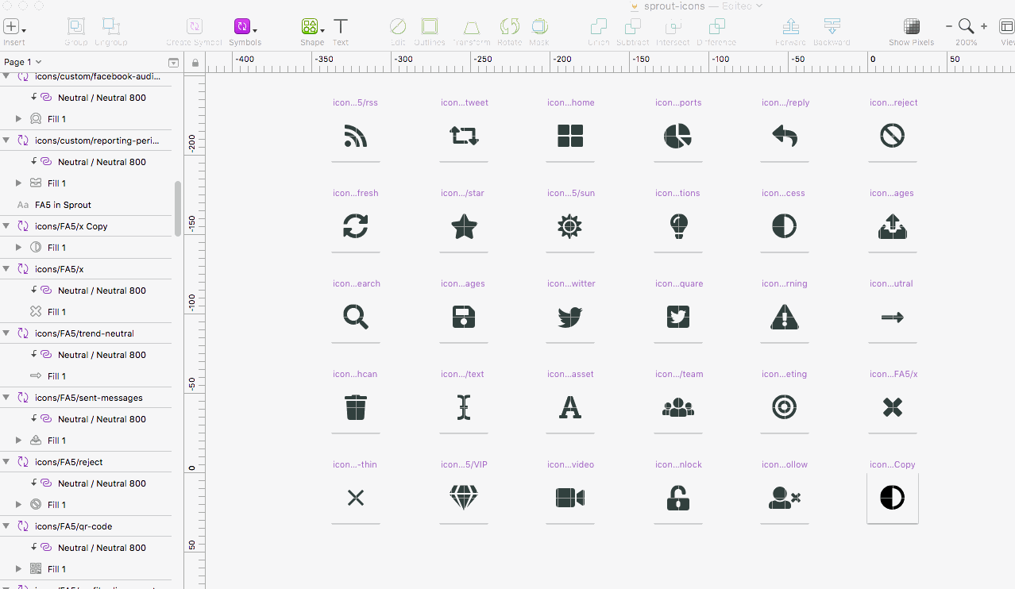Click the Subtract boolean icon

pyautogui.click(x=633, y=27)
